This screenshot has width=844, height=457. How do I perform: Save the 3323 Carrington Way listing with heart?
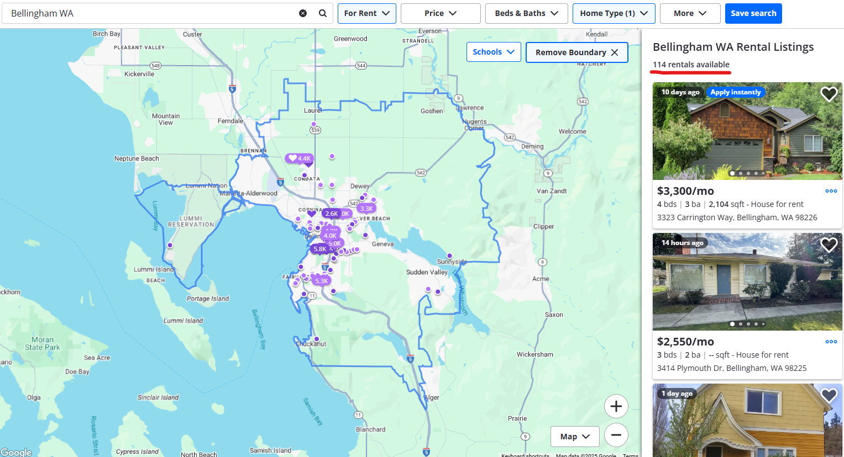[829, 94]
